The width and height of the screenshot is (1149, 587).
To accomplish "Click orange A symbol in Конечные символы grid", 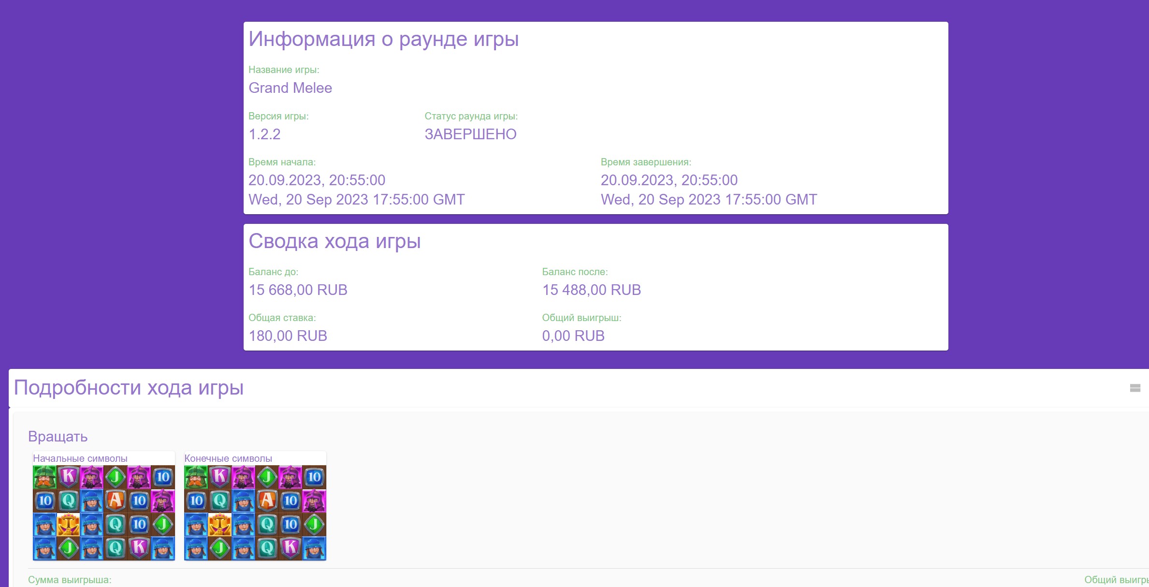I will pos(267,500).
